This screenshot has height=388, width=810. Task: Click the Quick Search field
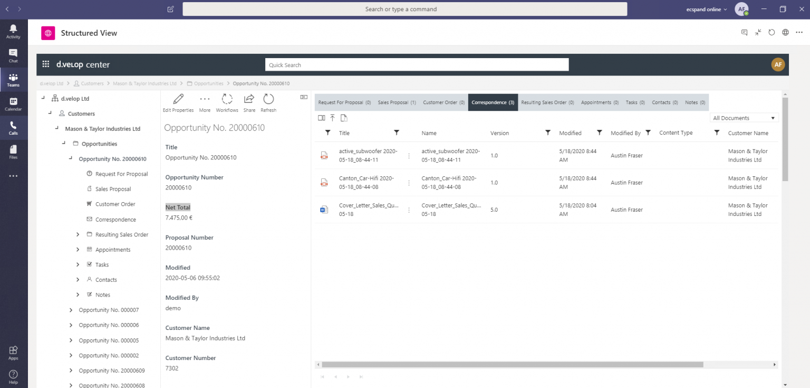417,65
